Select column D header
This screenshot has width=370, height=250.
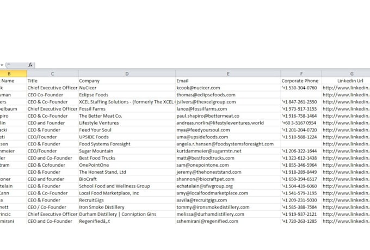click(127, 74)
